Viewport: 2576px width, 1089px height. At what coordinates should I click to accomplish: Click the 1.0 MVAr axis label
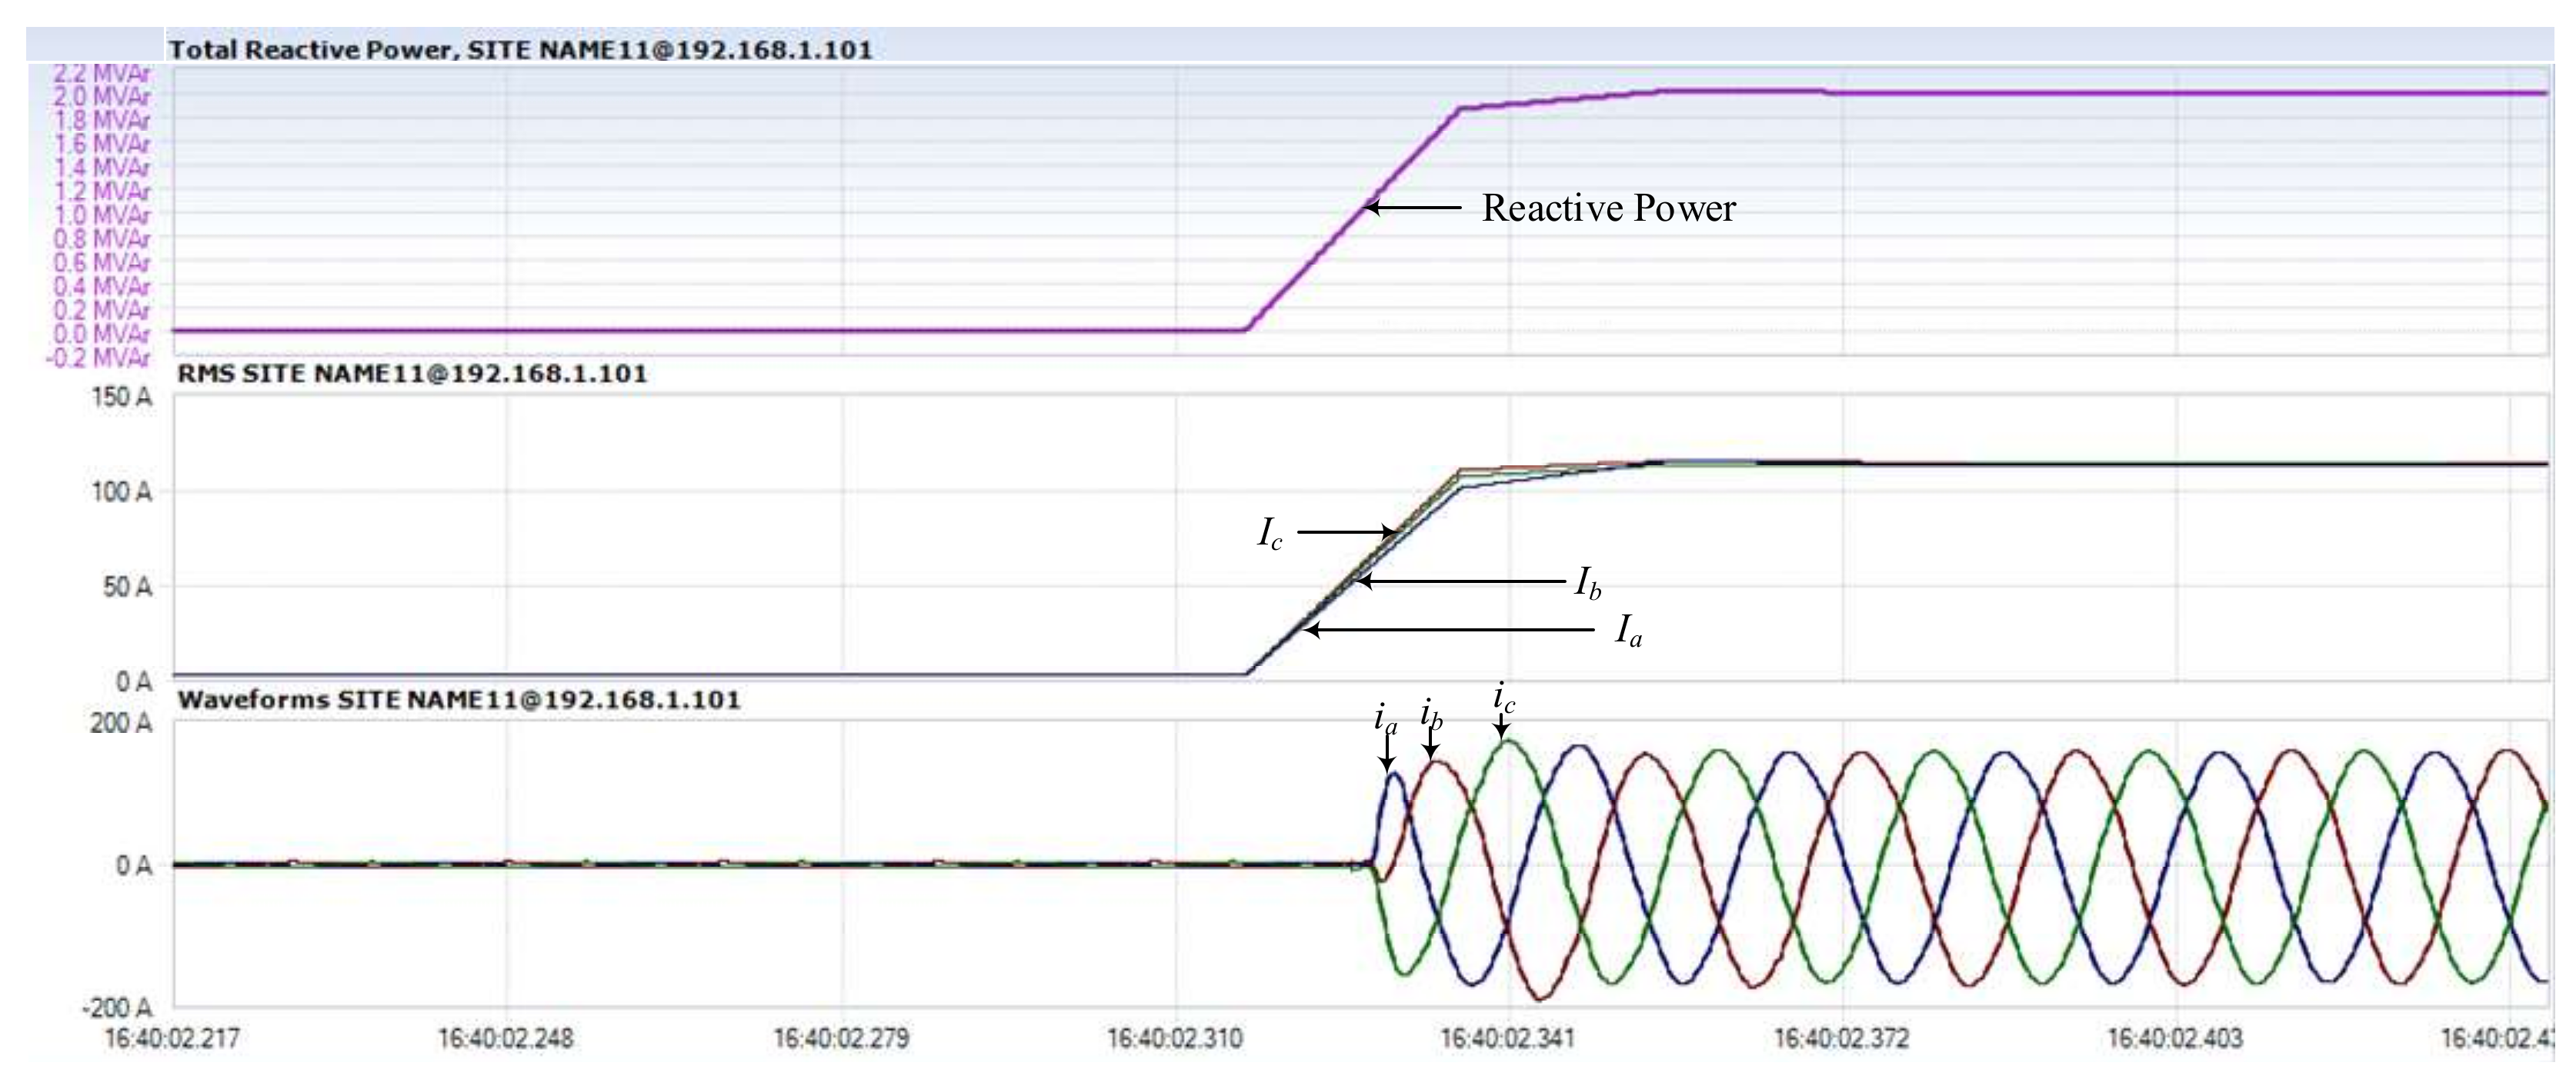[102, 215]
